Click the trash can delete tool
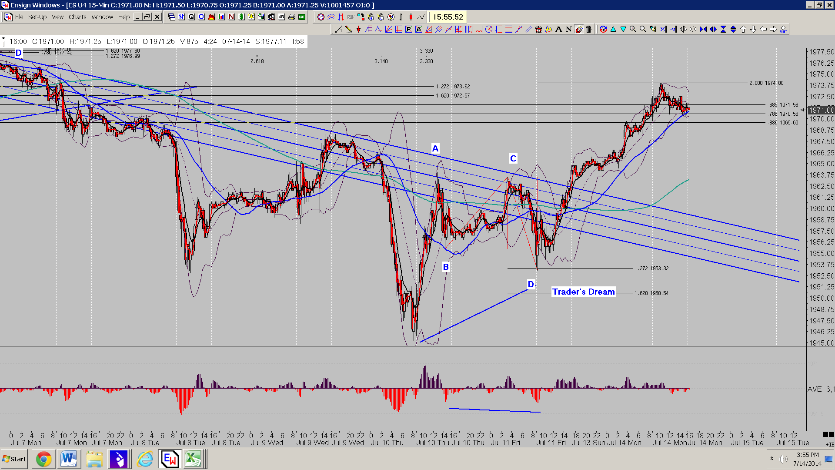Viewport: 835px width, 470px height. click(588, 29)
